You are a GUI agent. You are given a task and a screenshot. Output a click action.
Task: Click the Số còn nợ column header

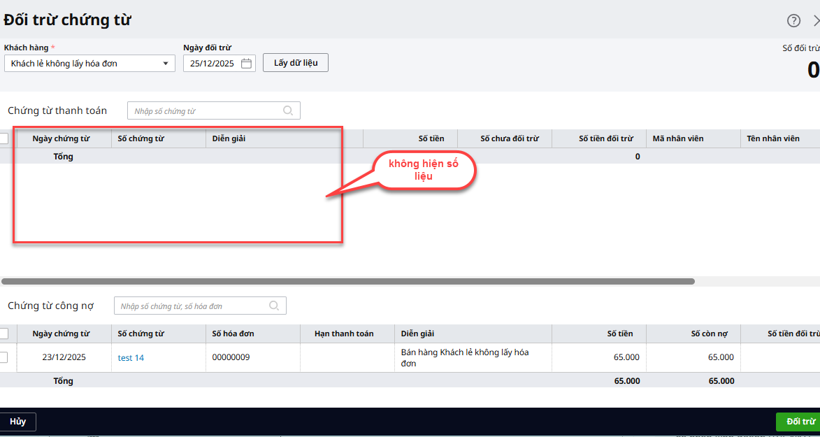[x=712, y=334]
